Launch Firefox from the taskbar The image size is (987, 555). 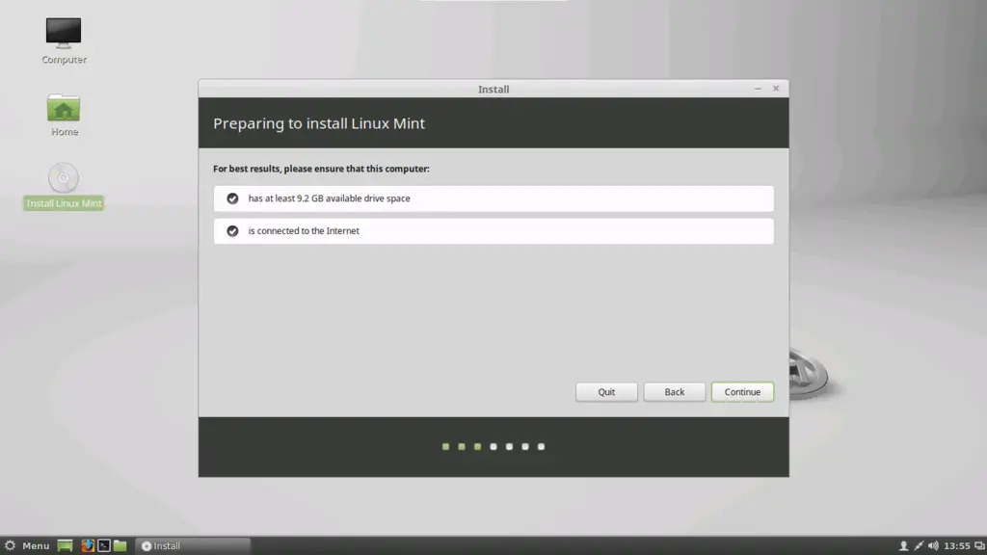[88, 545]
